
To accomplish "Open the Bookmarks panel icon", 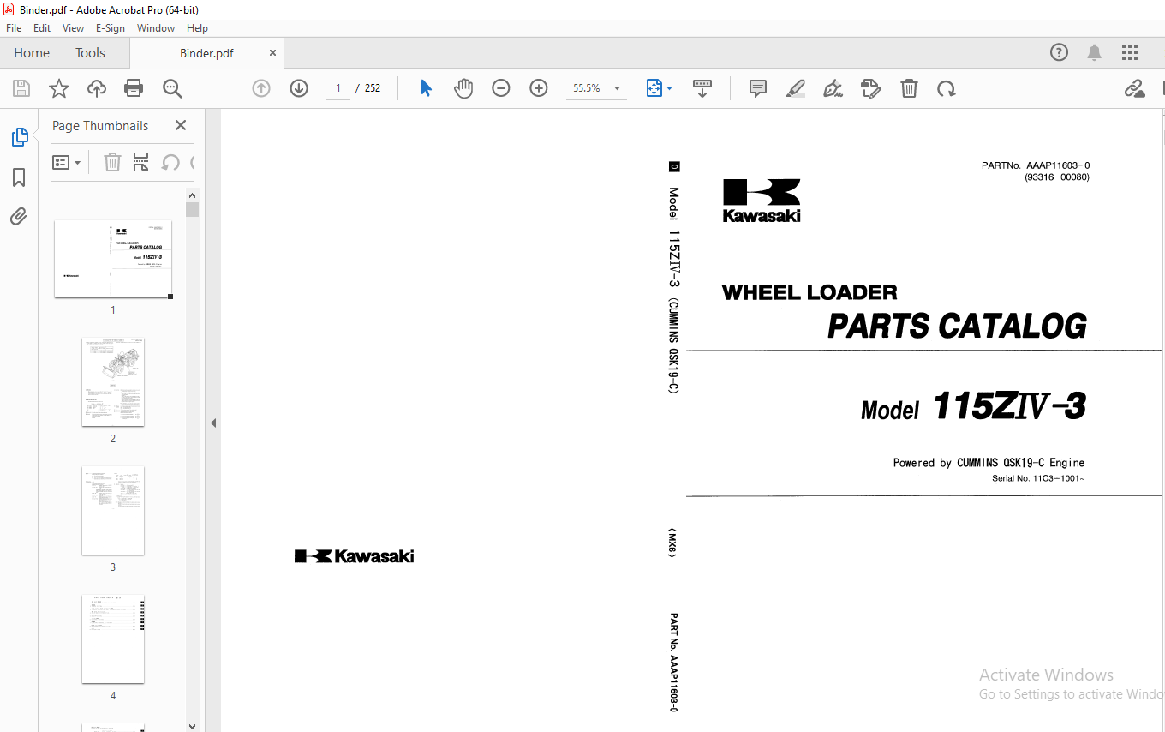I will (19, 177).
